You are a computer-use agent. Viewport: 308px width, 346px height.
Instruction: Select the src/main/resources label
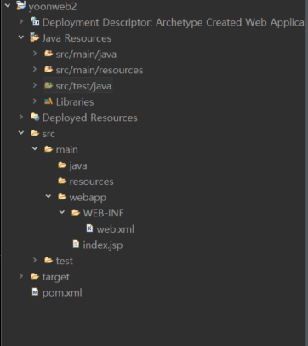coord(100,70)
